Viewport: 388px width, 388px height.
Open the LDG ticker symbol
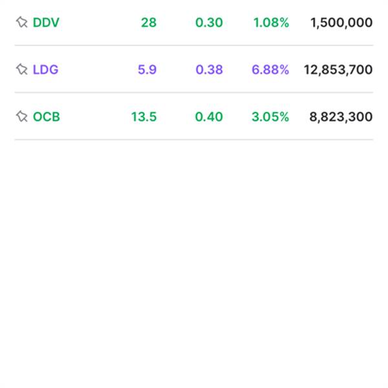coord(45,70)
